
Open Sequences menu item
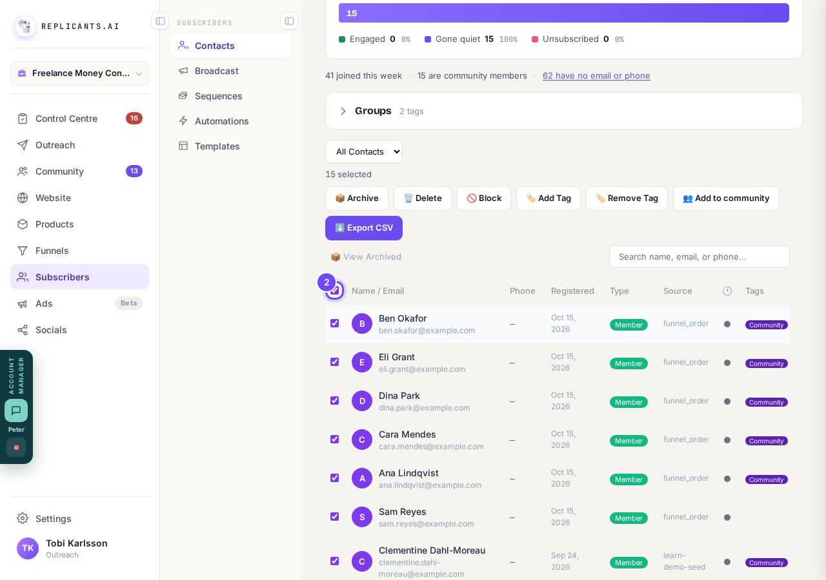click(230, 96)
